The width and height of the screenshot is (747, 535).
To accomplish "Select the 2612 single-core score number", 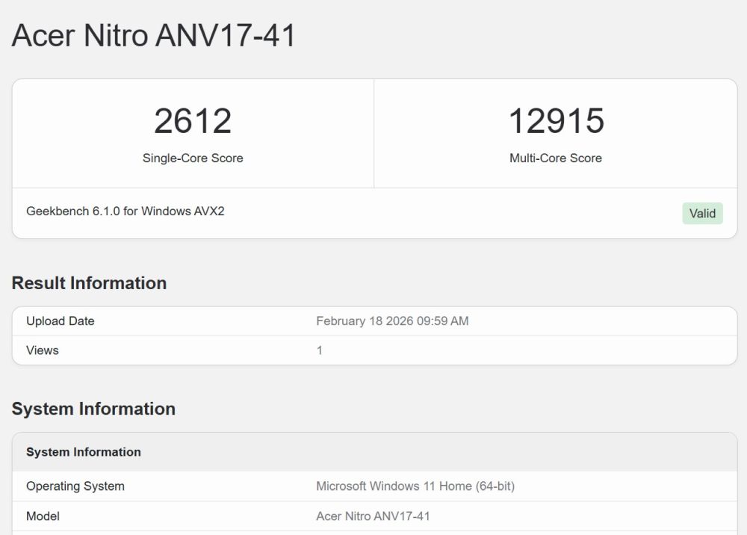I will pyautogui.click(x=193, y=121).
